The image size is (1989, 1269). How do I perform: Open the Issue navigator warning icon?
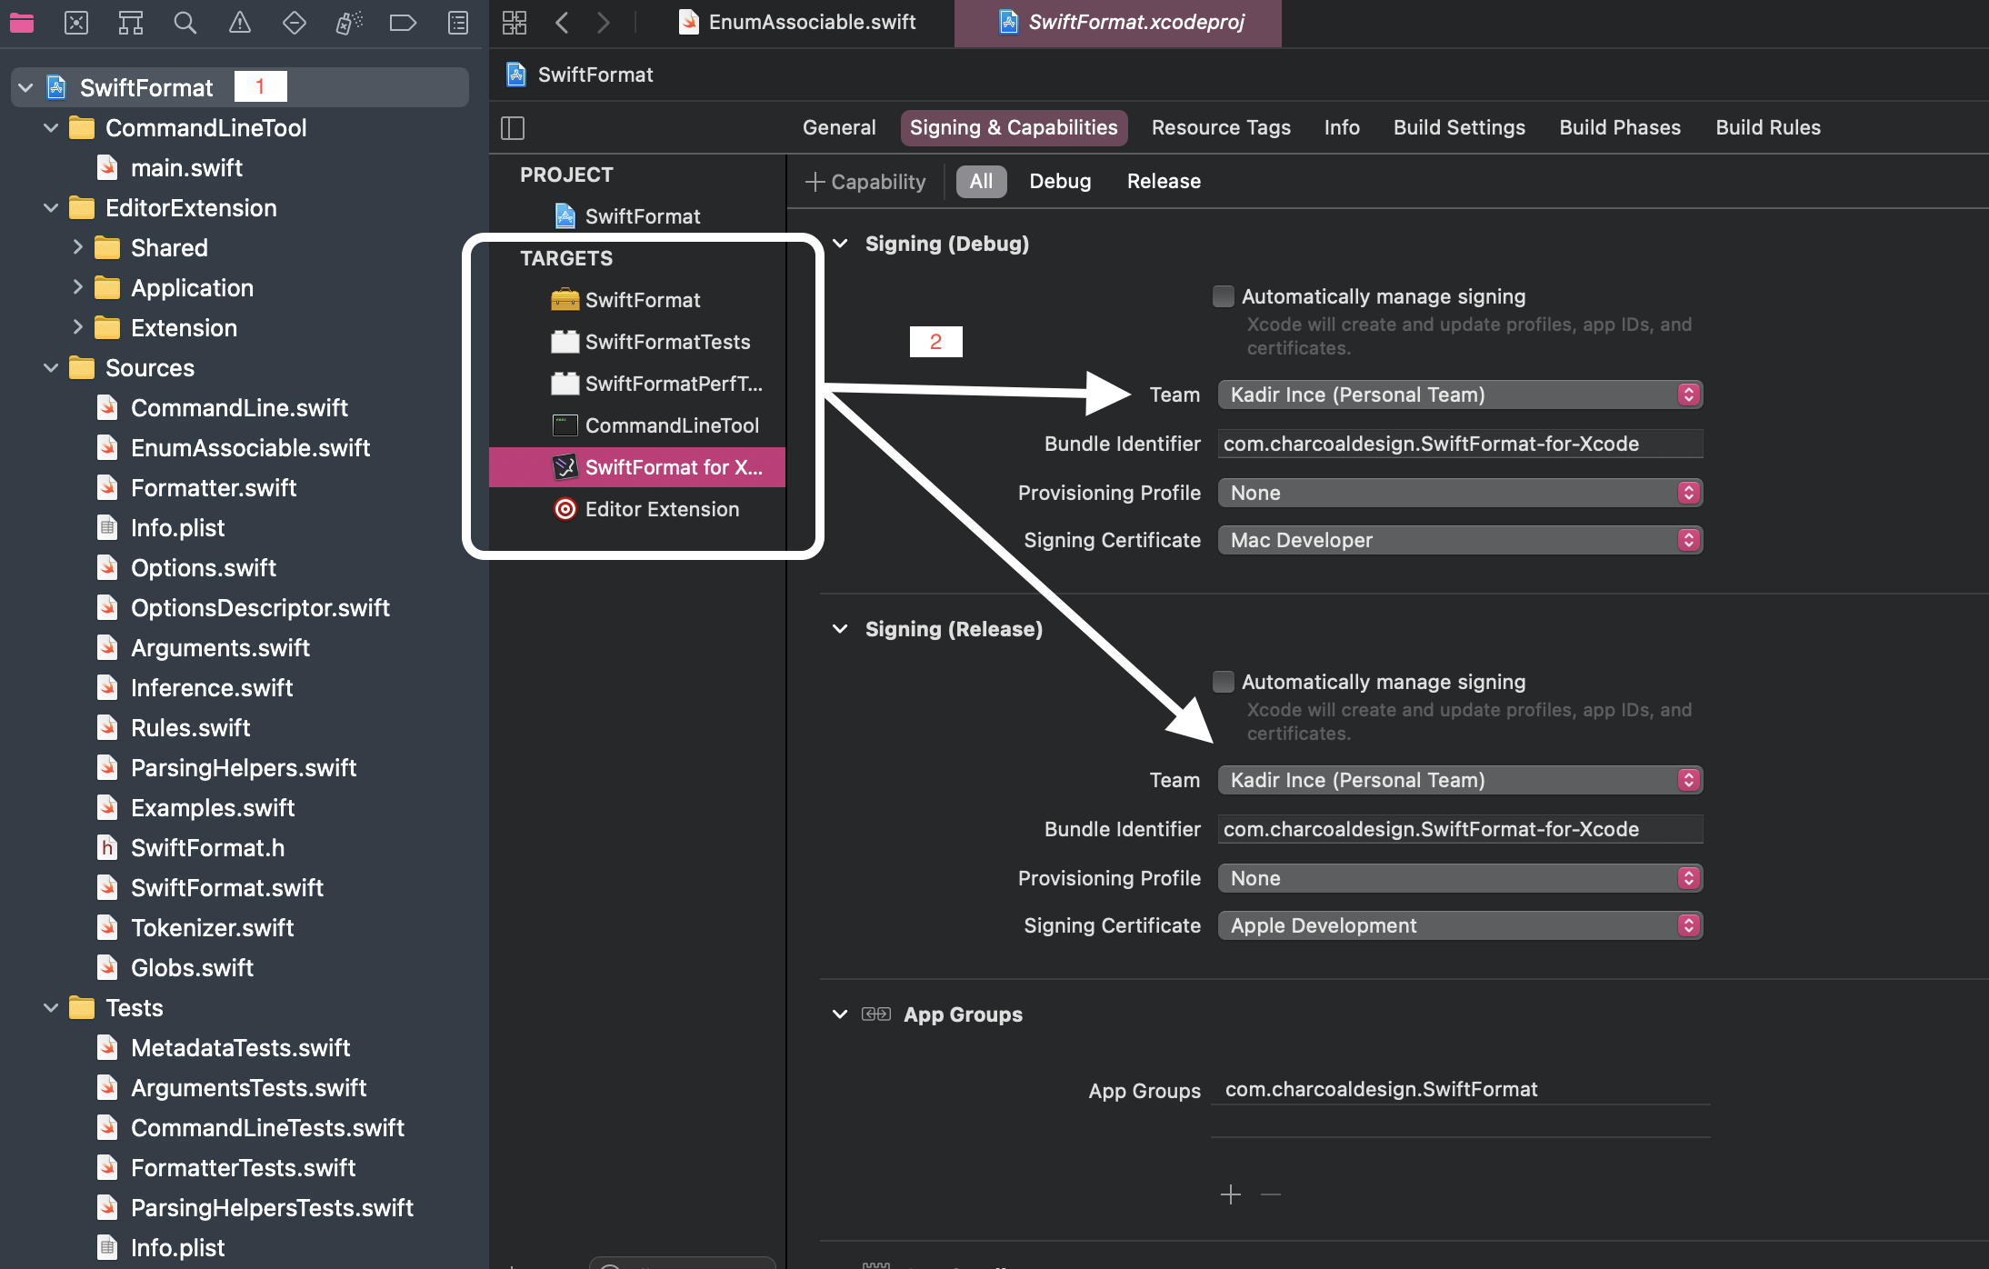[x=240, y=23]
